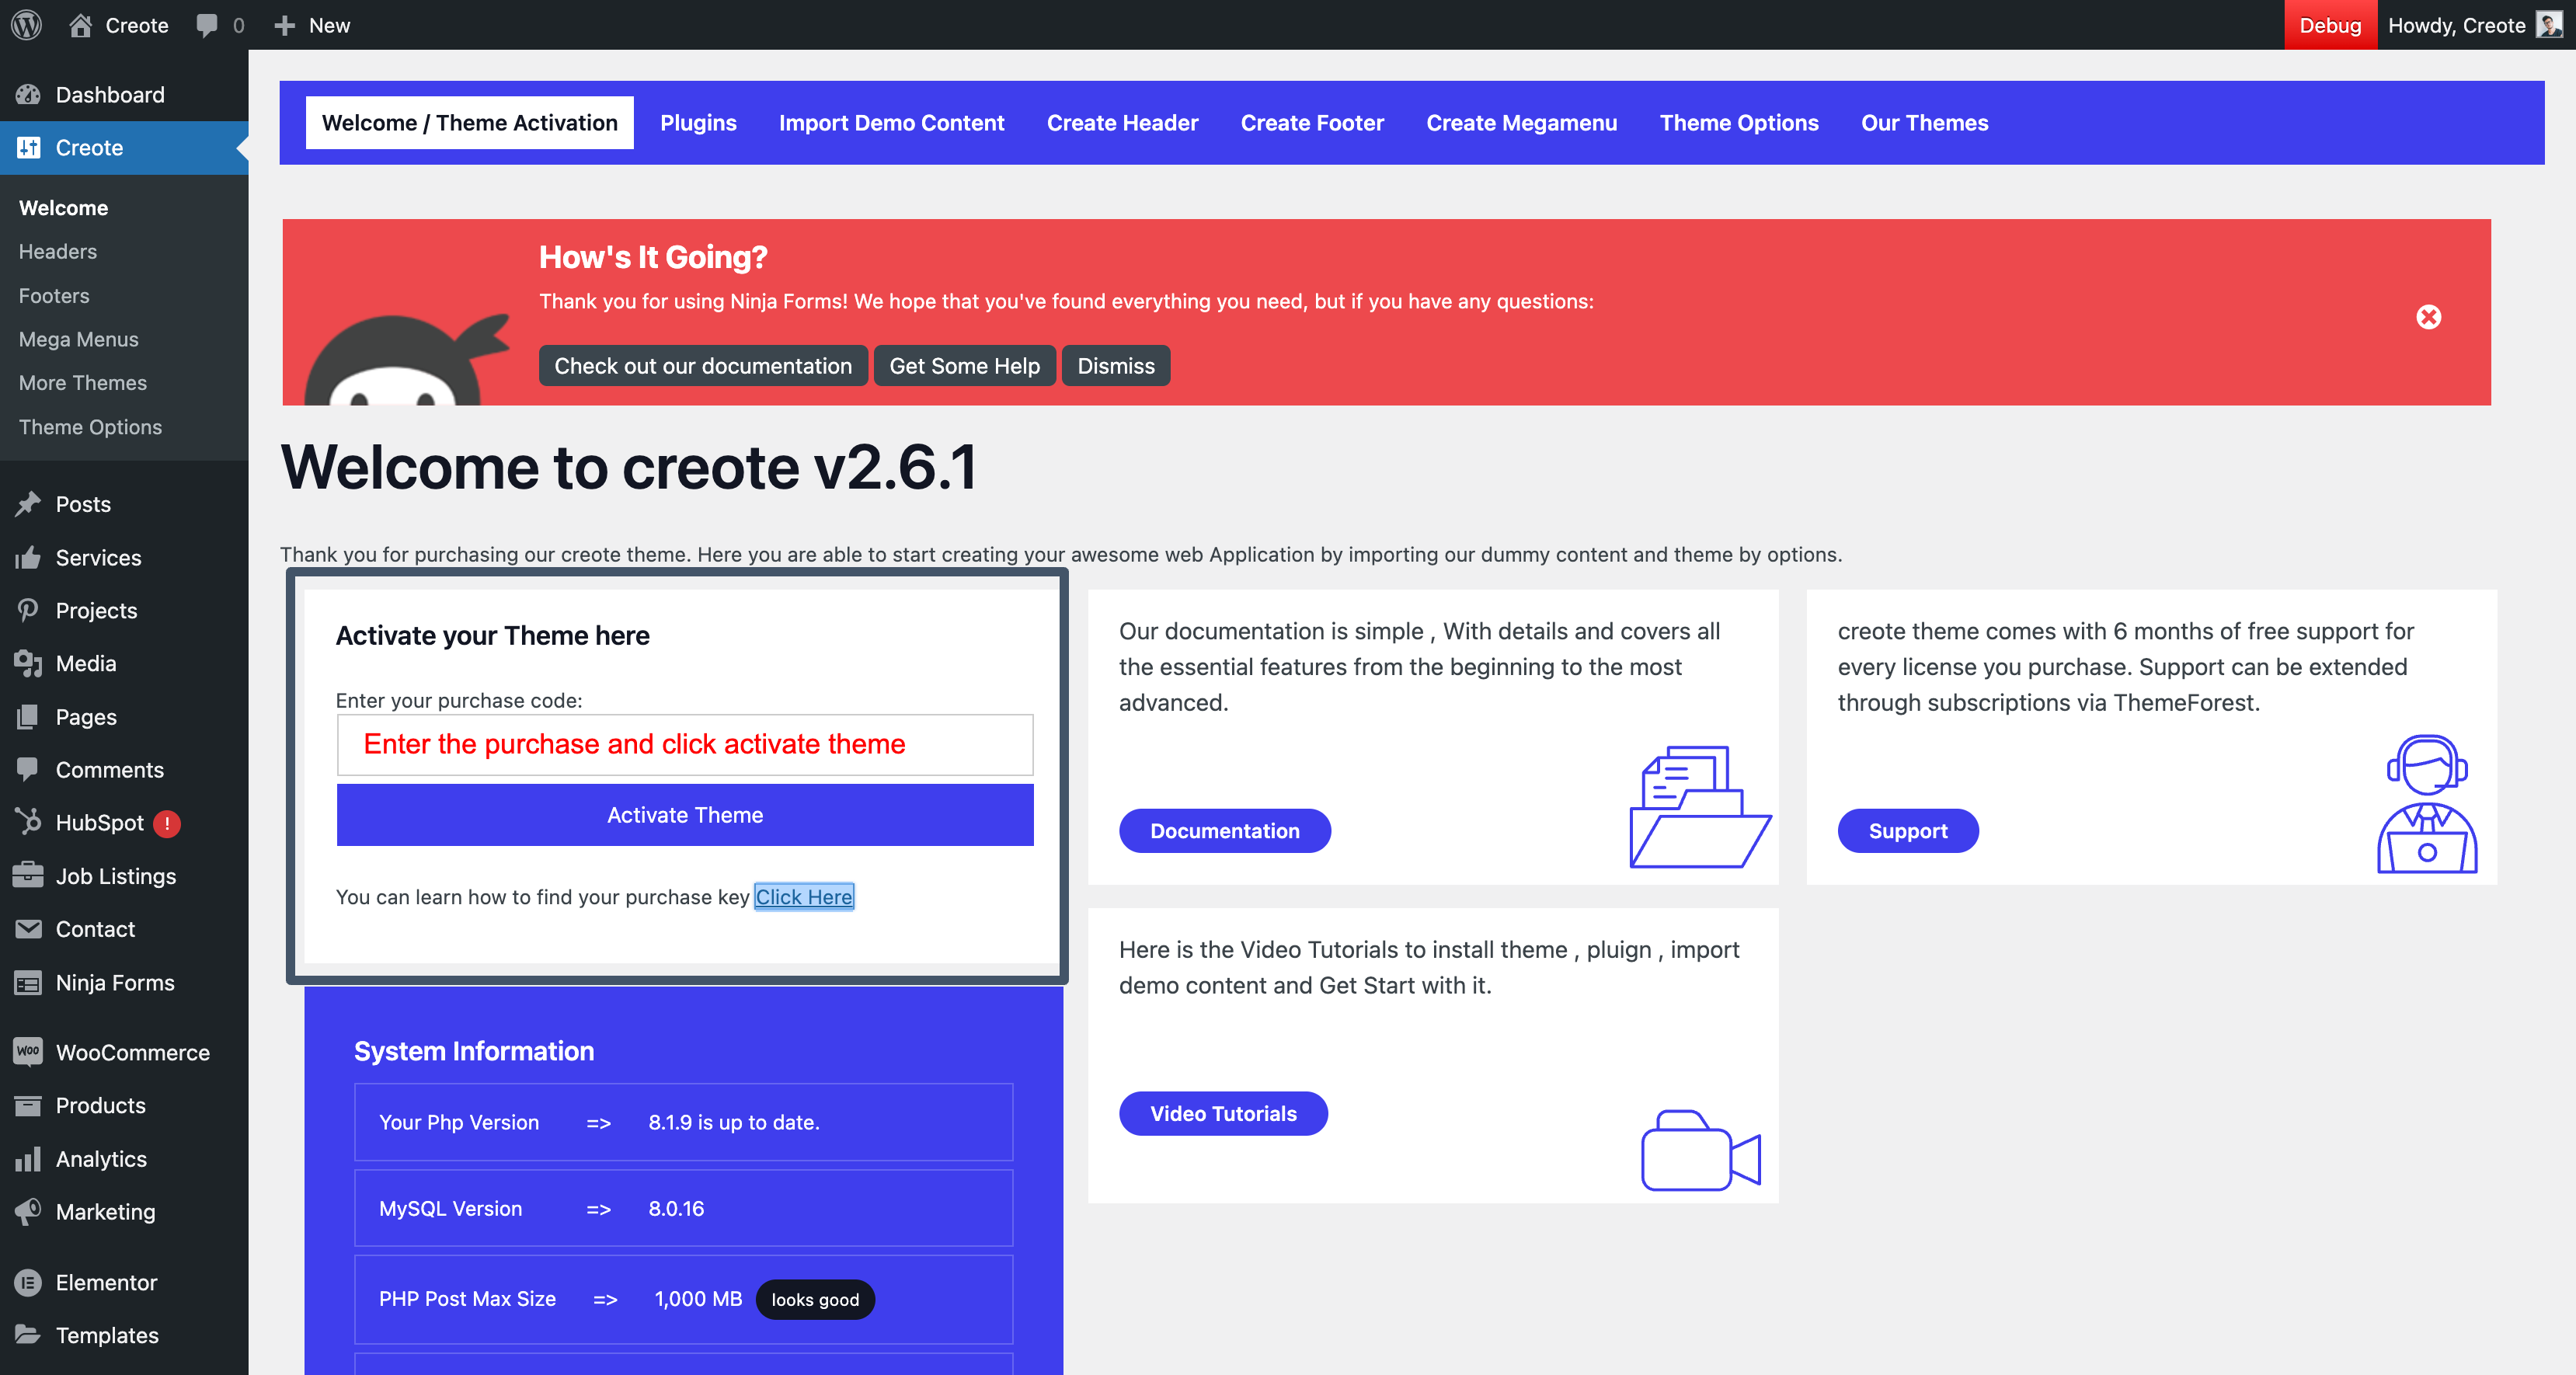
Task: Follow the Click Here purchase key link
Action: tap(804, 897)
